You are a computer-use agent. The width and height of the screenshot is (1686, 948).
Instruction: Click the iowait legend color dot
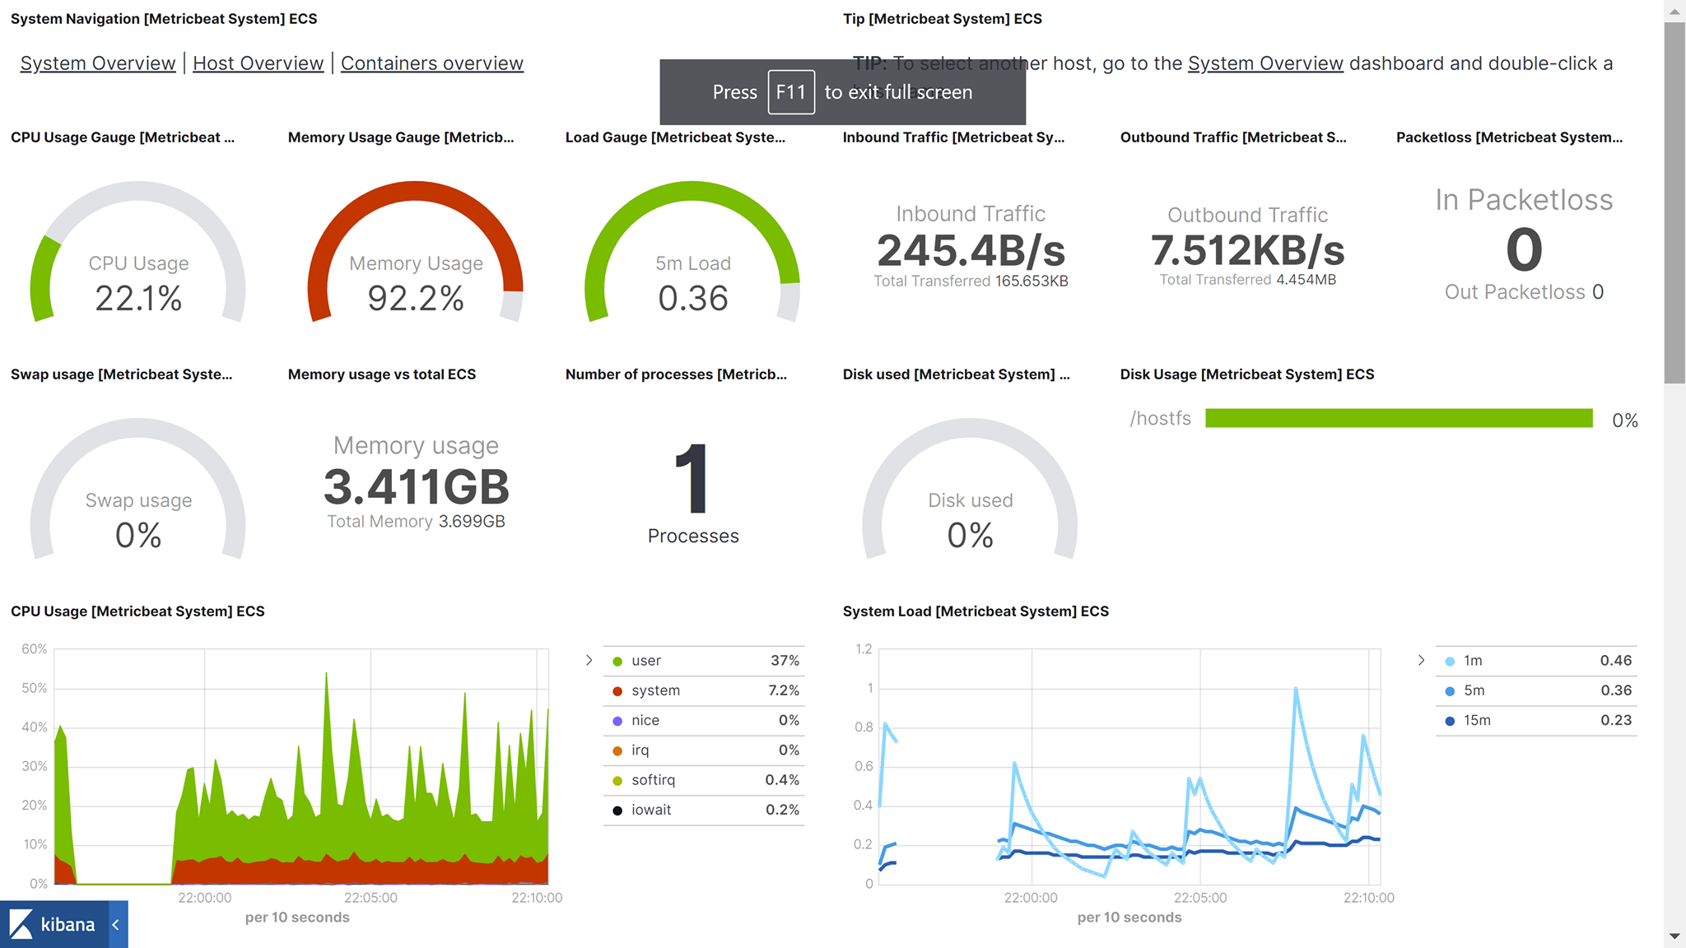[x=617, y=811]
